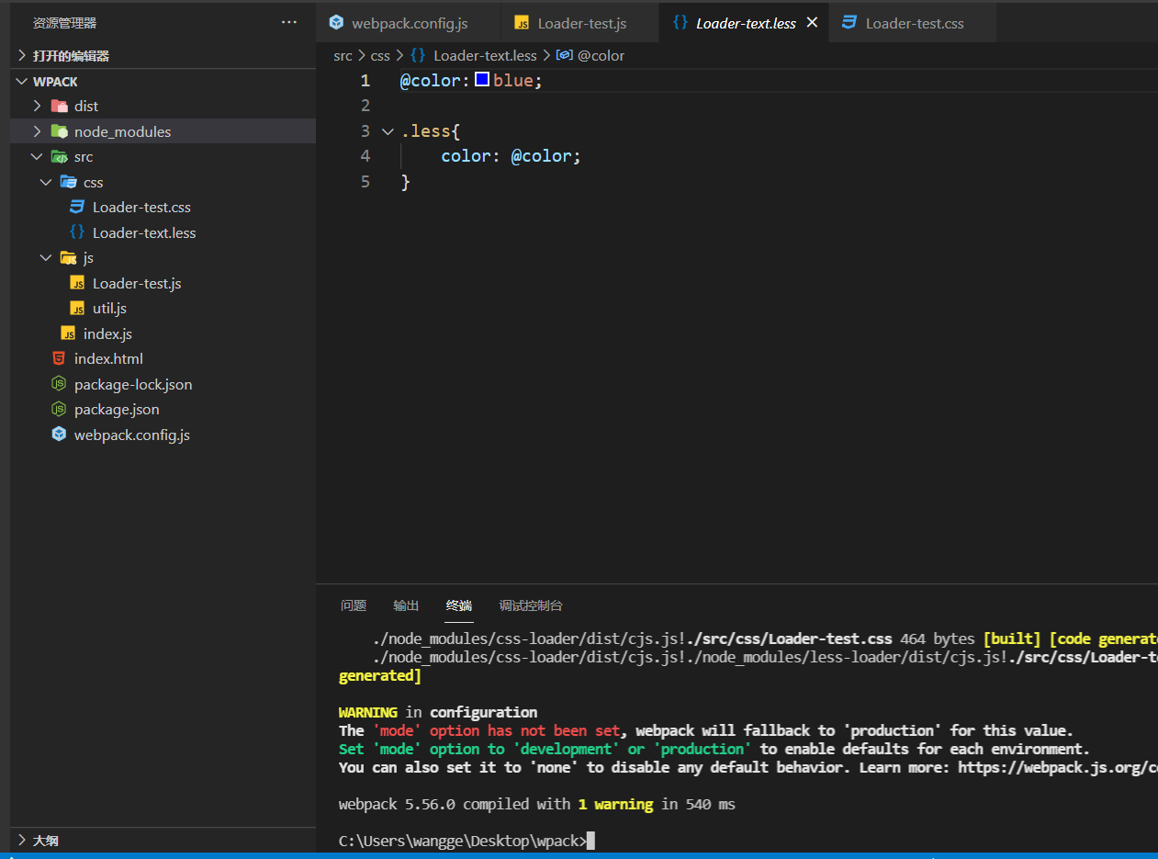Click the src breadcrumb segment
1158x859 pixels.
click(343, 55)
